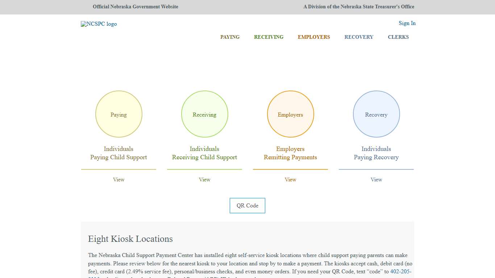
Task: Click the blue Recovery circle icon
Action: 376,114
